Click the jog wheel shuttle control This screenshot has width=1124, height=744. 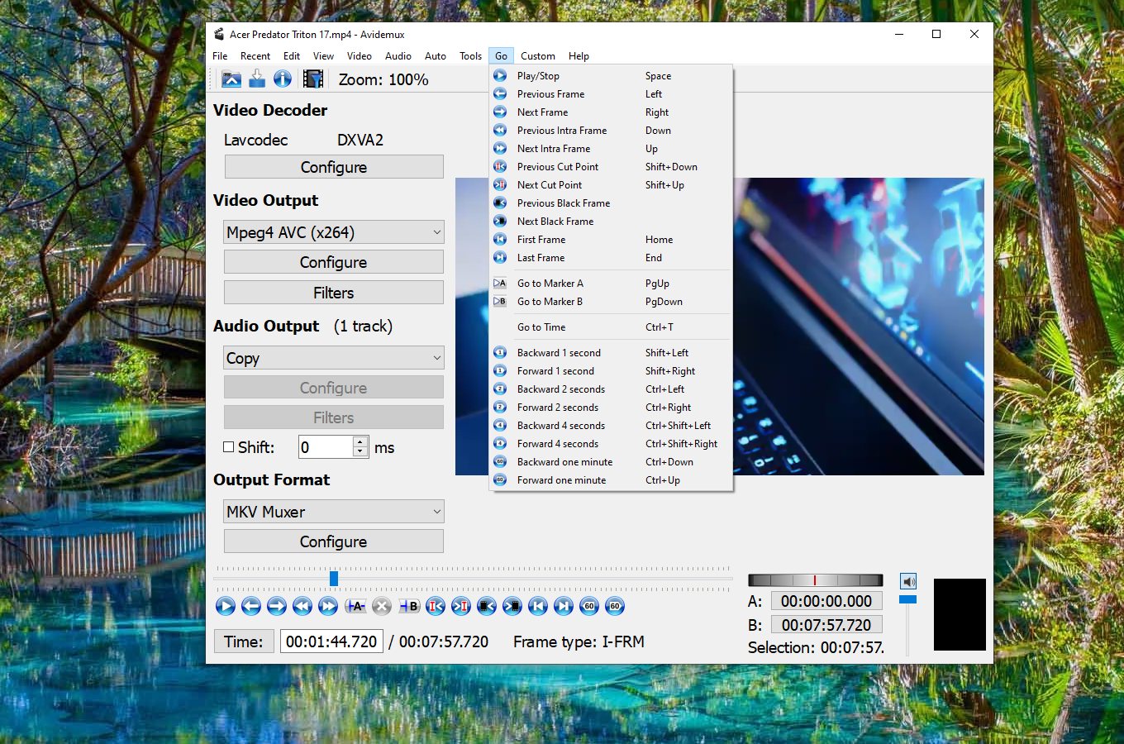pyautogui.click(x=816, y=580)
